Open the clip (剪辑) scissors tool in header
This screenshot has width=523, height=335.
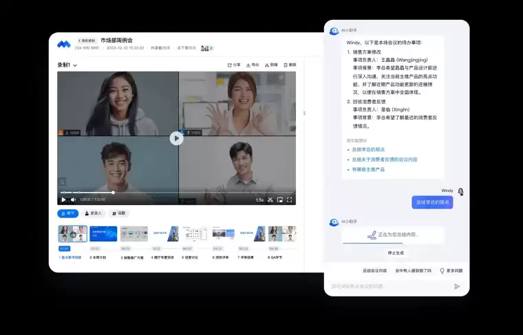tap(267, 65)
